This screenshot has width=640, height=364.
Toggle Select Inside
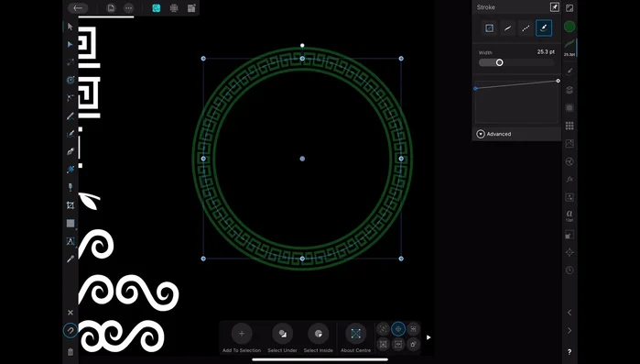pos(319,338)
